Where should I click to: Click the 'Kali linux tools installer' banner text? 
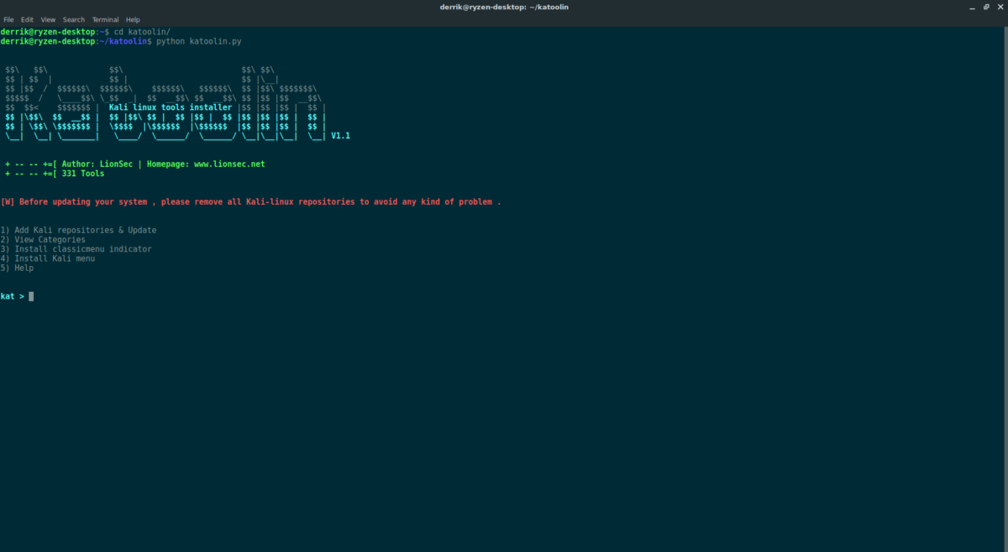[x=171, y=107]
